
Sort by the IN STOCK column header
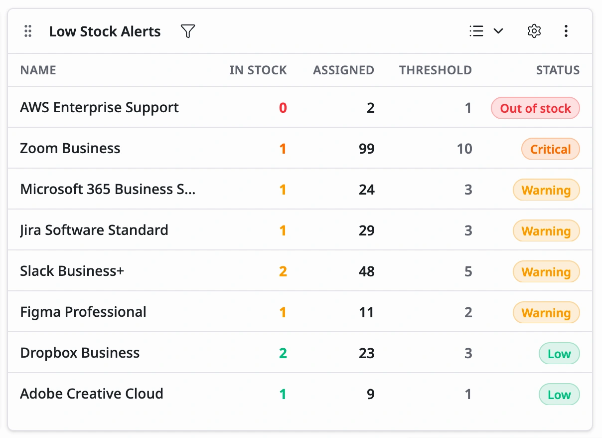[258, 70]
